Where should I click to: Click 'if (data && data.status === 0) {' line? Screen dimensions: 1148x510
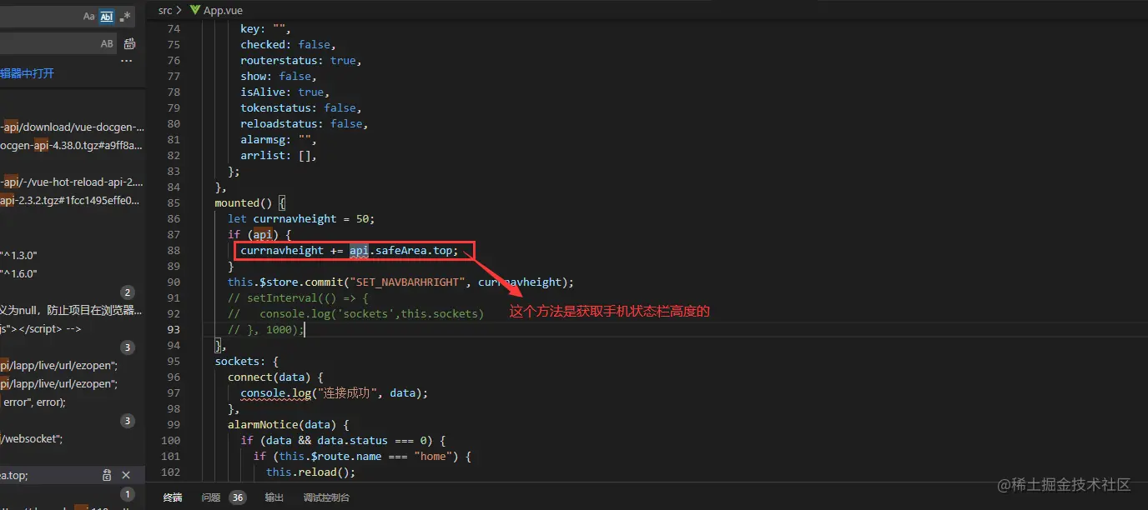tap(344, 440)
